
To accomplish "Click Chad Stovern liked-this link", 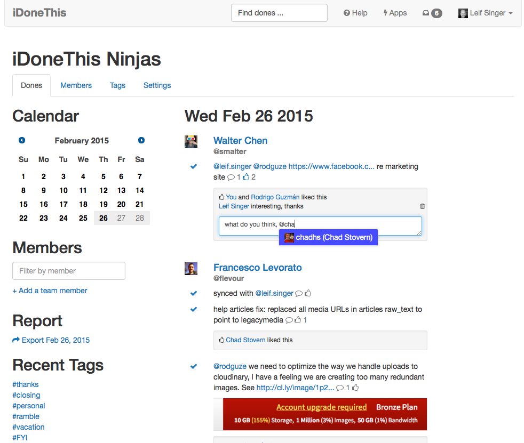I will tap(245, 340).
